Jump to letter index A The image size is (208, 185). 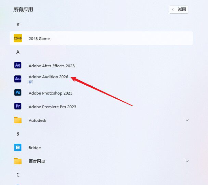pyautogui.click(x=18, y=52)
